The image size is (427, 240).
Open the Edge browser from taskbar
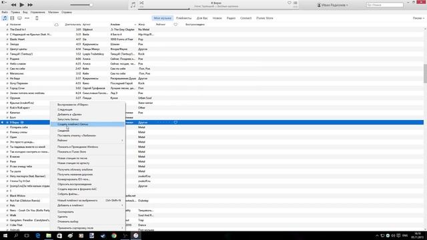tap(38, 235)
